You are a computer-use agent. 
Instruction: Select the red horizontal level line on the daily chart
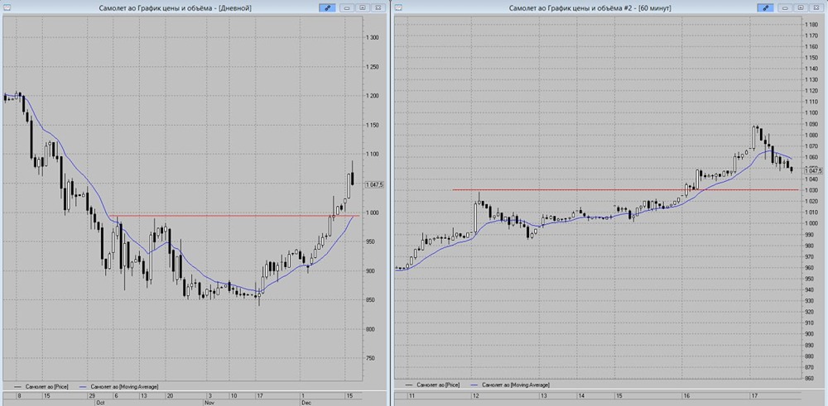[235, 215]
